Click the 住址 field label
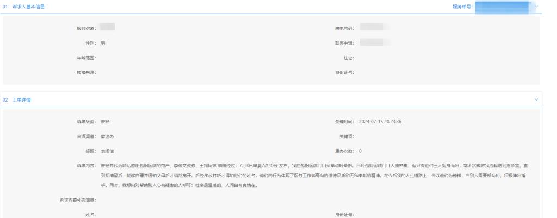The height and width of the screenshot is (218, 557). click(x=349, y=58)
